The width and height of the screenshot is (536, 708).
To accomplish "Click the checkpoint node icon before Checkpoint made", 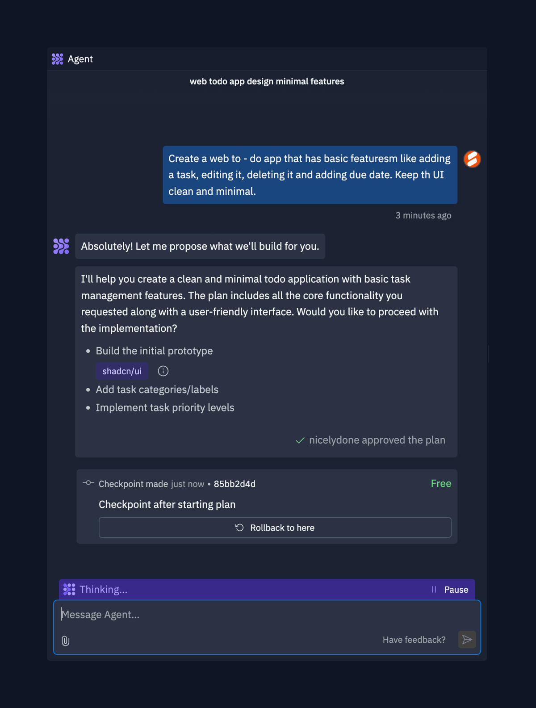I will tap(88, 483).
